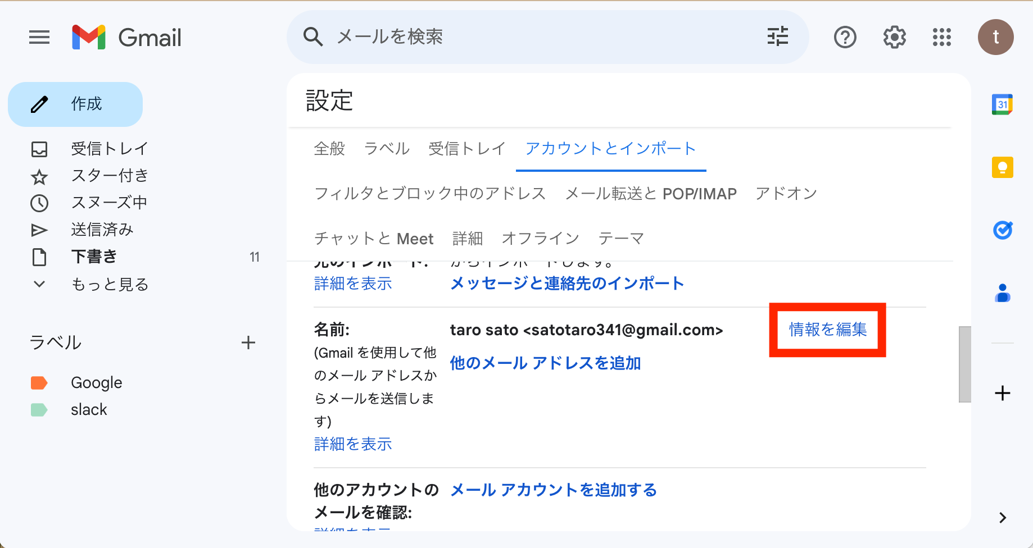Click the 作成 compose button
1033x548 pixels.
tap(75, 104)
